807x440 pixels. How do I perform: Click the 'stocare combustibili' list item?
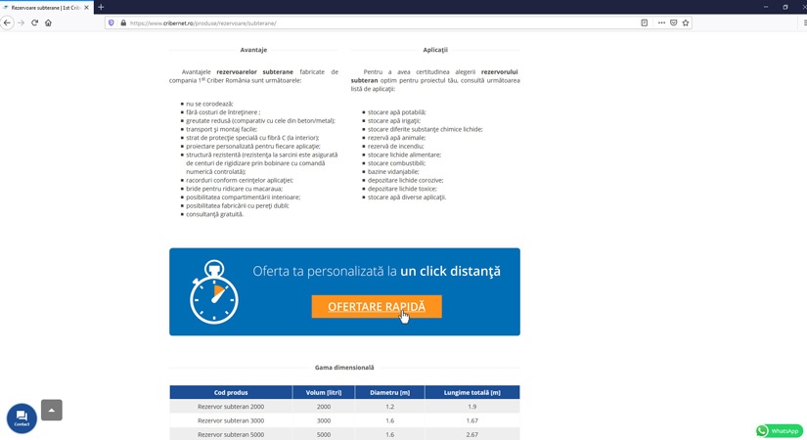(x=396, y=163)
